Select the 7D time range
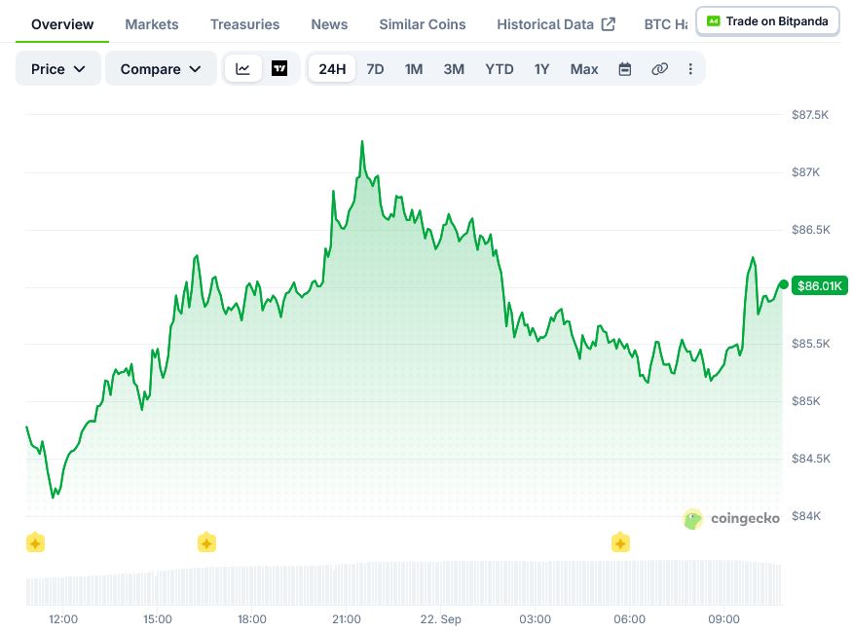The image size is (852, 633). pyautogui.click(x=375, y=69)
